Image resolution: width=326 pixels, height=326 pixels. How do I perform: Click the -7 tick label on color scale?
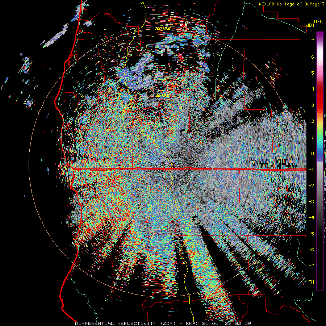(x=311, y=266)
